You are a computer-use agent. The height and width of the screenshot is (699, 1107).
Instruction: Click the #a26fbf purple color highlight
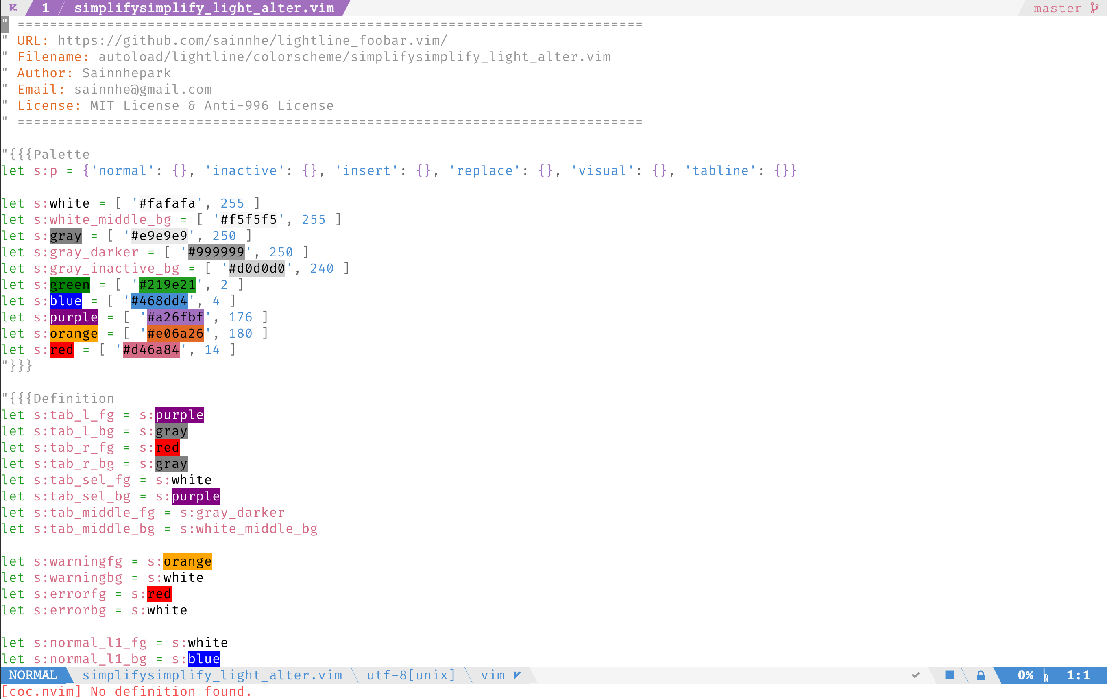[175, 317]
